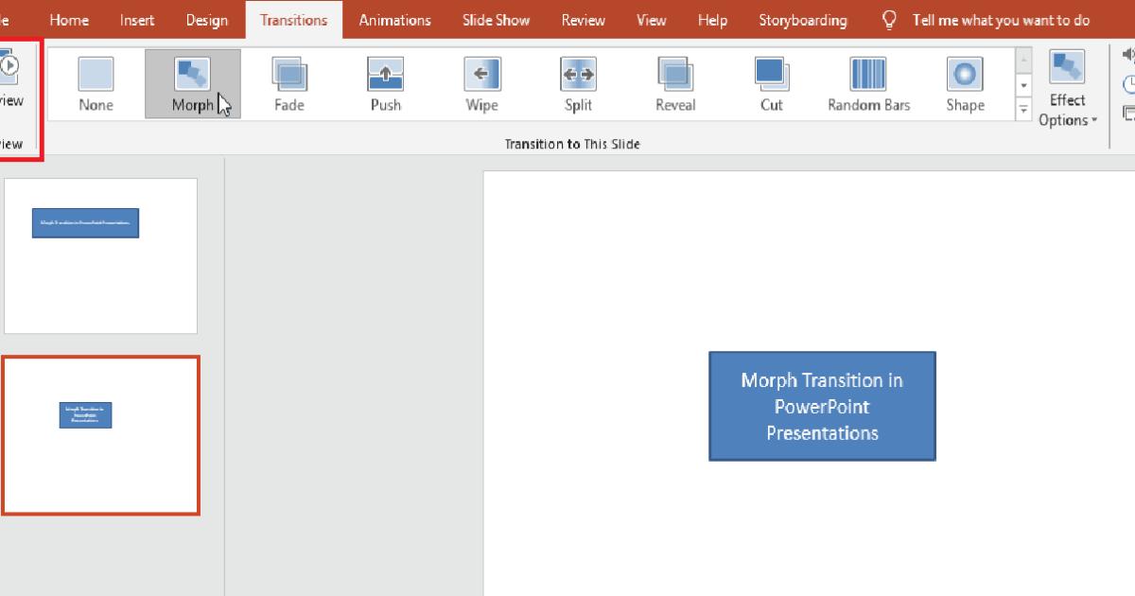Screen dimensions: 1135x596
Task: Switch to the Animations tab
Action: click(394, 19)
